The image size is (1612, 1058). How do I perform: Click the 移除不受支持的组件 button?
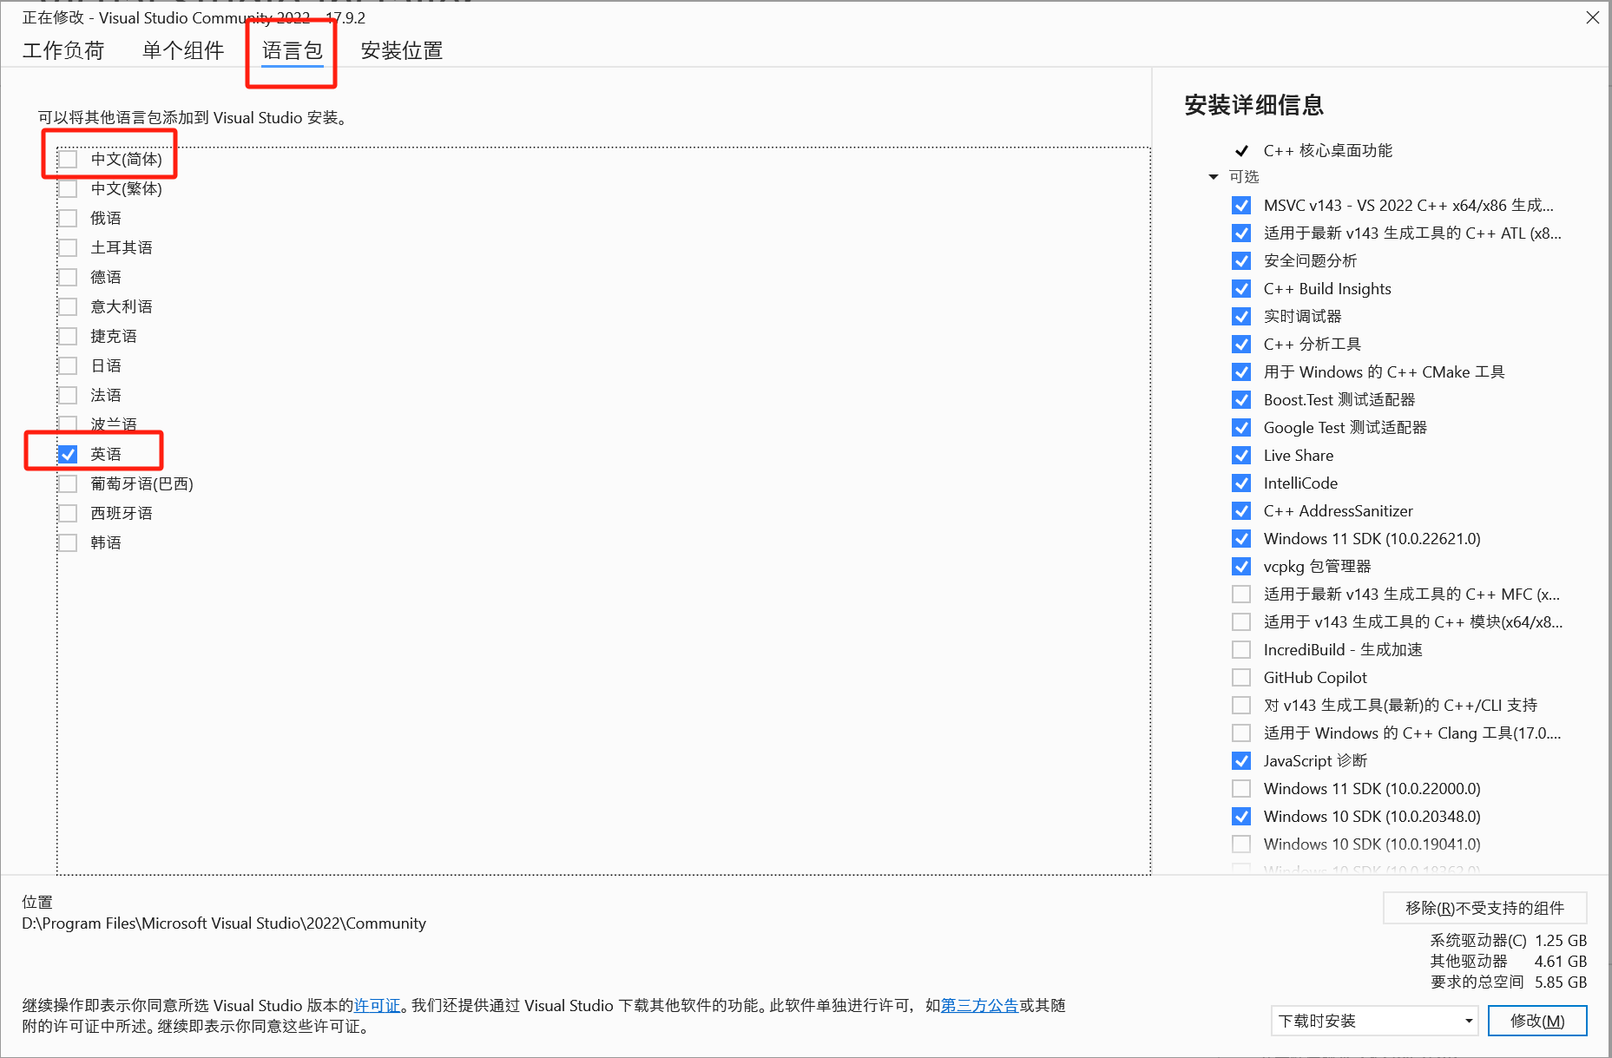pyautogui.click(x=1484, y=908)
